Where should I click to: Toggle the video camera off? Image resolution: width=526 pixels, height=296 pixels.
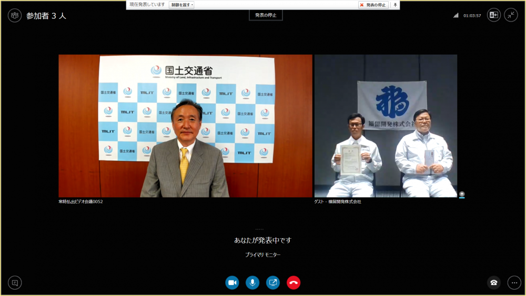[232, 283]
